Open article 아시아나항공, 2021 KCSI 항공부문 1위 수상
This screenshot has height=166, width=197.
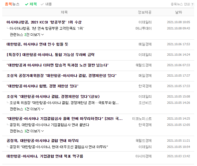point(44,22)
